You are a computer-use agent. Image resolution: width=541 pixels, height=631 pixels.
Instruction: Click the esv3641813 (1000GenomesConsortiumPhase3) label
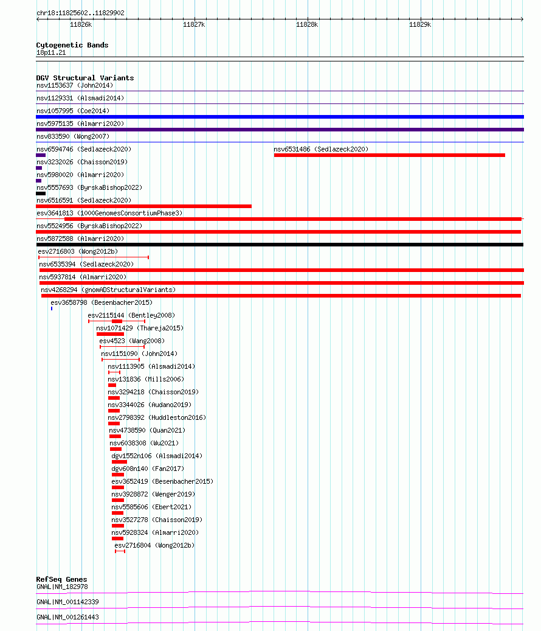tap(109, 214)
